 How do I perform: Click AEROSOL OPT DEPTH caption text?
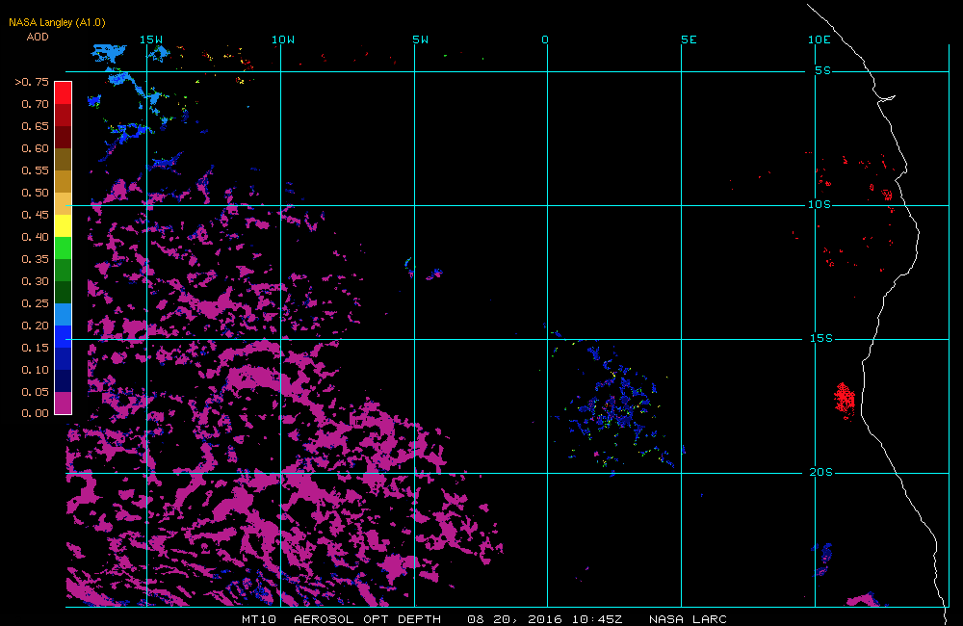coord(367,618)
